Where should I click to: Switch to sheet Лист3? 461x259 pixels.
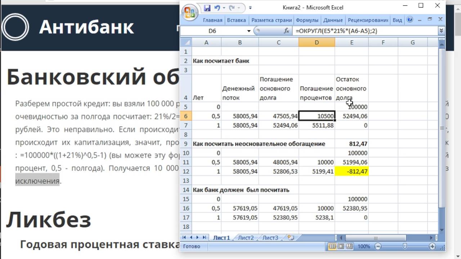point(270,238)
